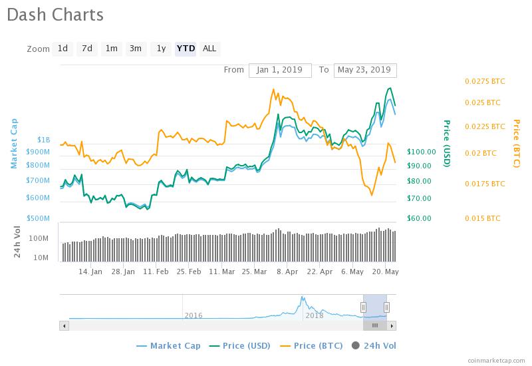Click the 11. Mar axis label
The height and width of the screenshot is (366, 532).
click(x=221, y=272)
